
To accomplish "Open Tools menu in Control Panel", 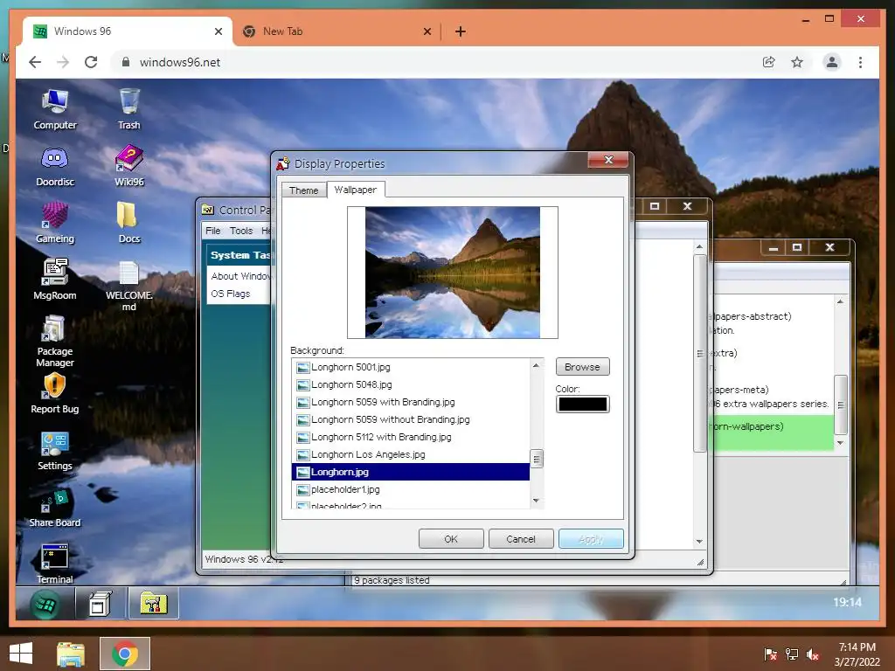I will coord(241,231).
